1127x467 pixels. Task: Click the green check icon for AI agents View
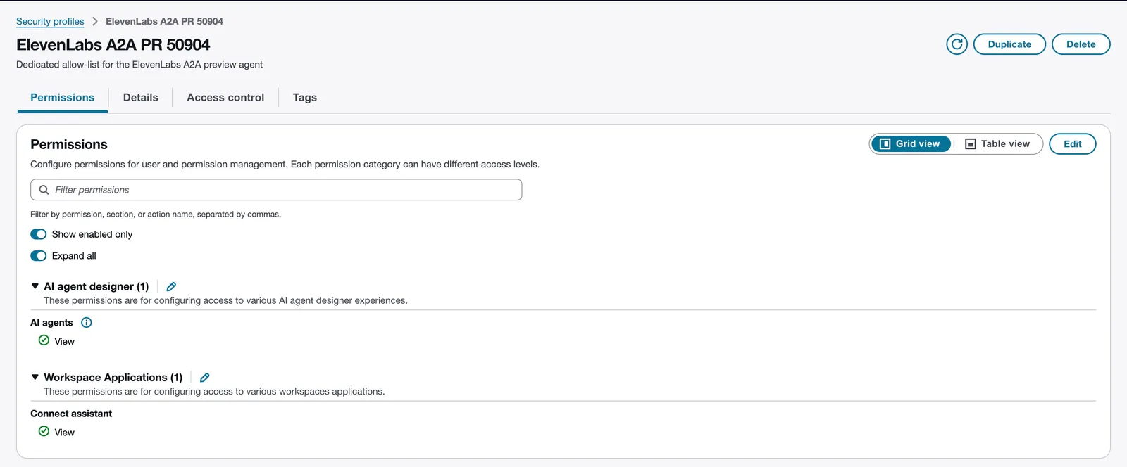coord(44,340)
